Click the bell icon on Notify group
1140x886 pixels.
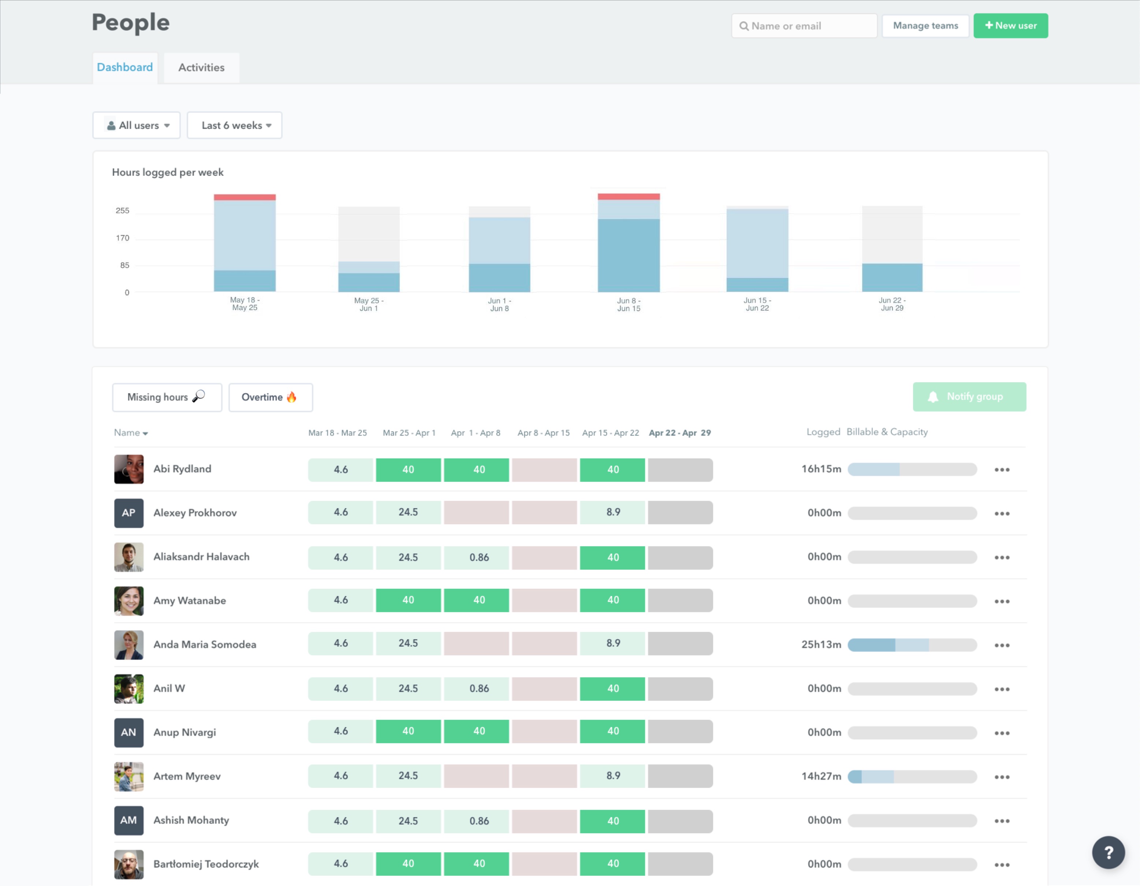pos(934,397)
